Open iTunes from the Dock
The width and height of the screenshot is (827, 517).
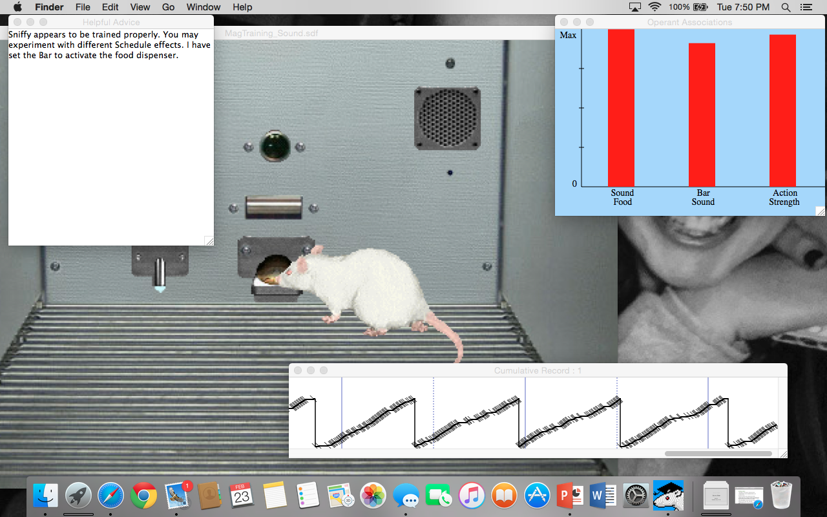pyautogui.click(x=471, y=495)
